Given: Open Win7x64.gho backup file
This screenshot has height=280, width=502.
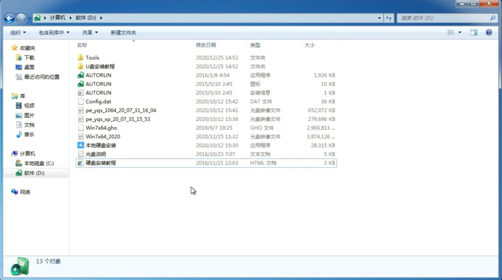Looking at the screenshot, I should pyautogui.click(x=101, y=128).
